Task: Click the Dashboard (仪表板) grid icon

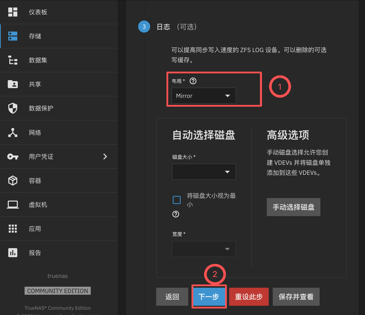Action: click(x=13, y=12)
